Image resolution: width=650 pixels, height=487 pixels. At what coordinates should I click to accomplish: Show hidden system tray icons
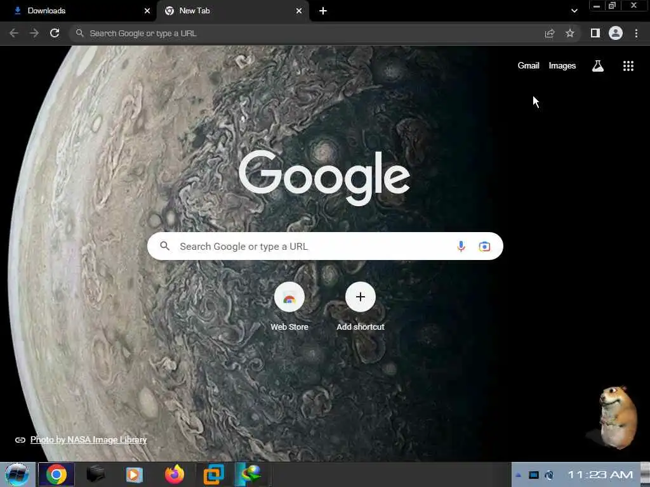518,475
